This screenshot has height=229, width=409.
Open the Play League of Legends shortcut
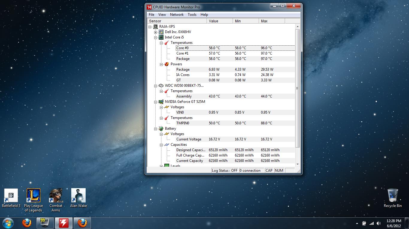click(33, 200)
